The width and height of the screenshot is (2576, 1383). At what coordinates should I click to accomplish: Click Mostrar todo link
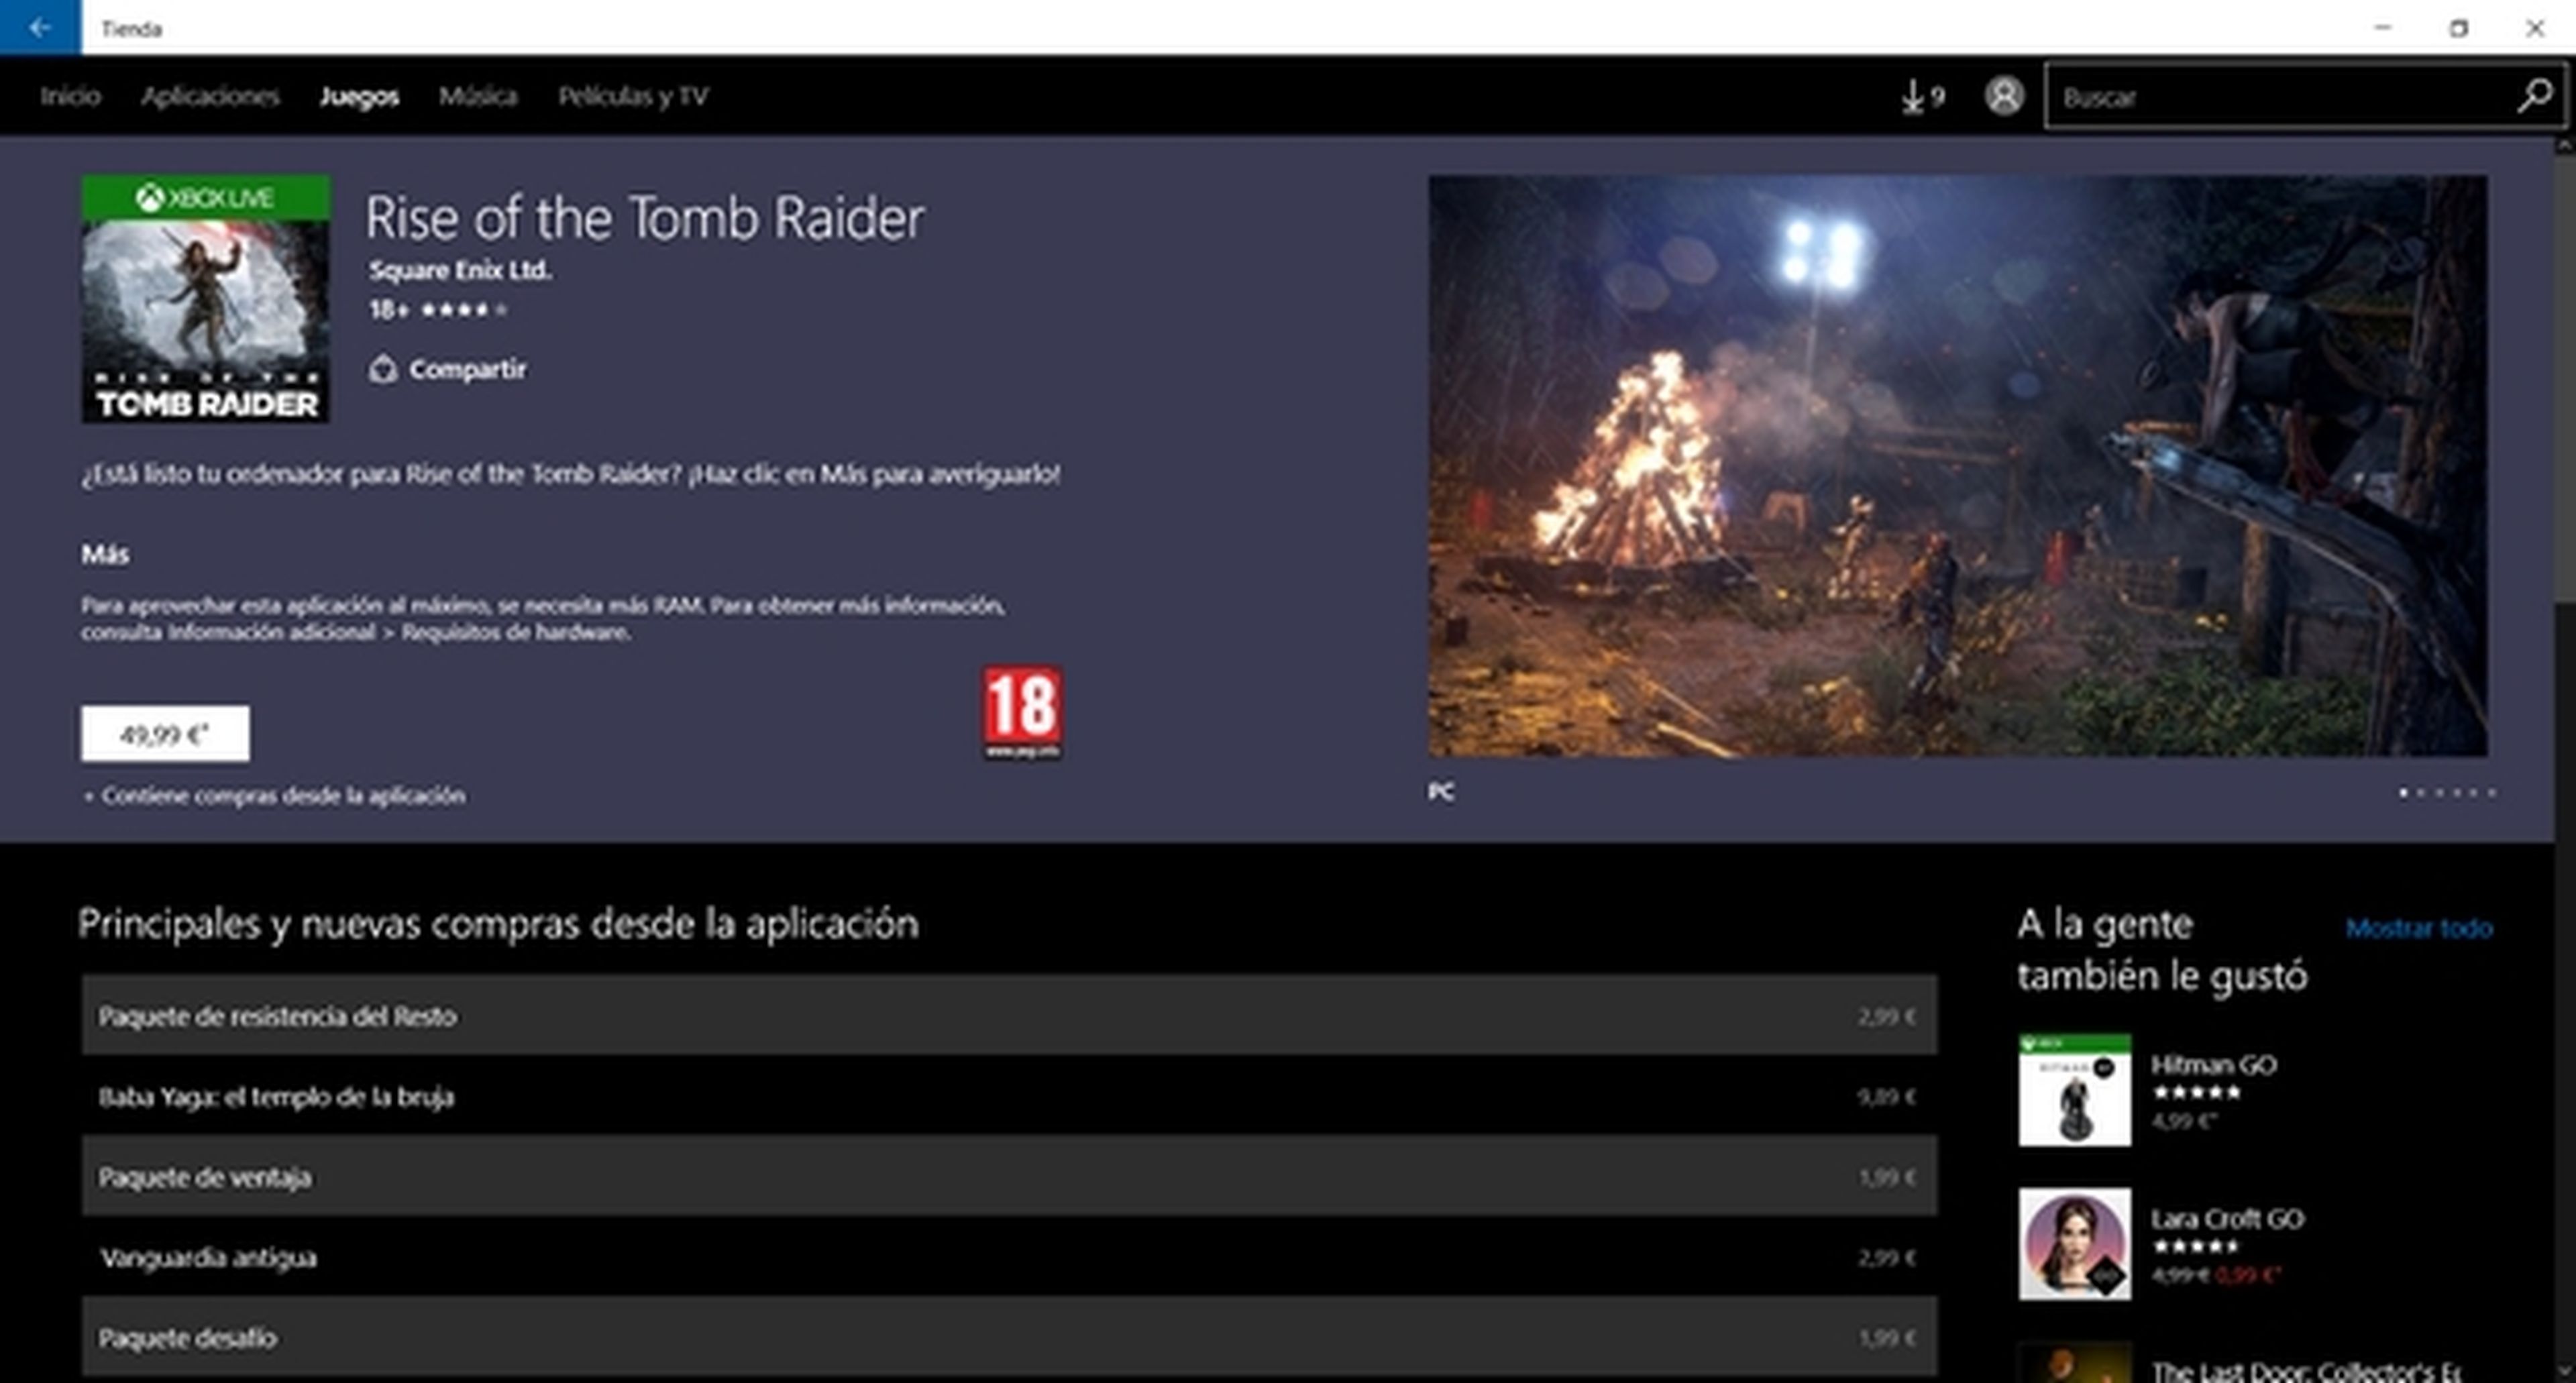coord(2418,929)
